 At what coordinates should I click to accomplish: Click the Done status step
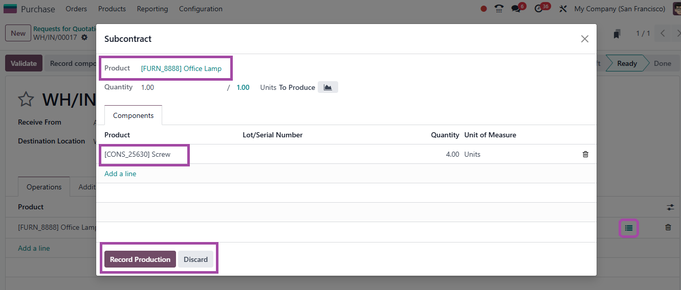[x=662, y=63]
